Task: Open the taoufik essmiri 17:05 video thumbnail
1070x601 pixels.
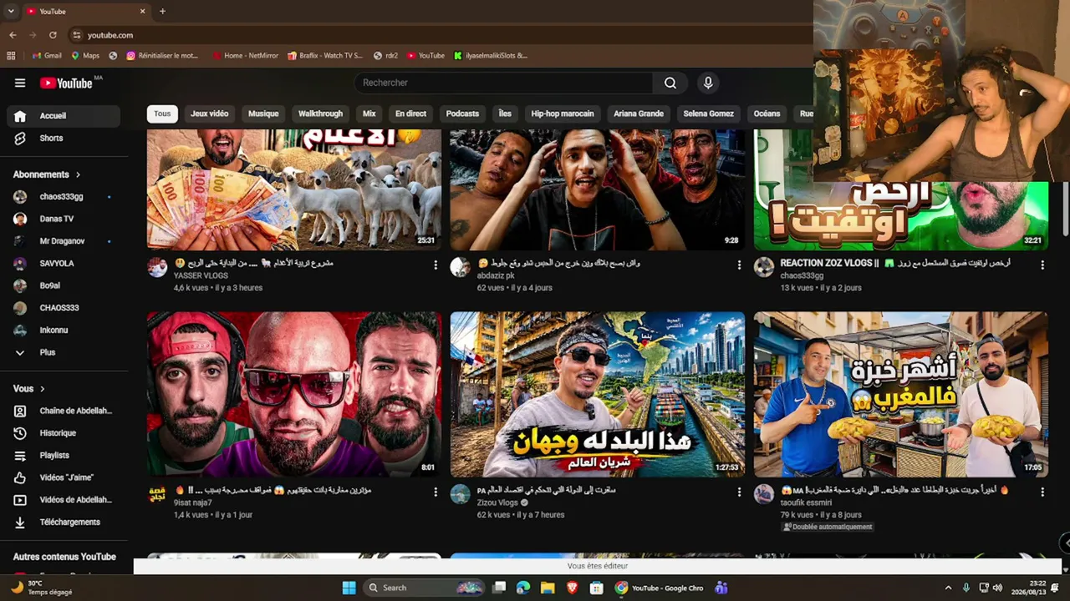Action: (x=901, y=394)
